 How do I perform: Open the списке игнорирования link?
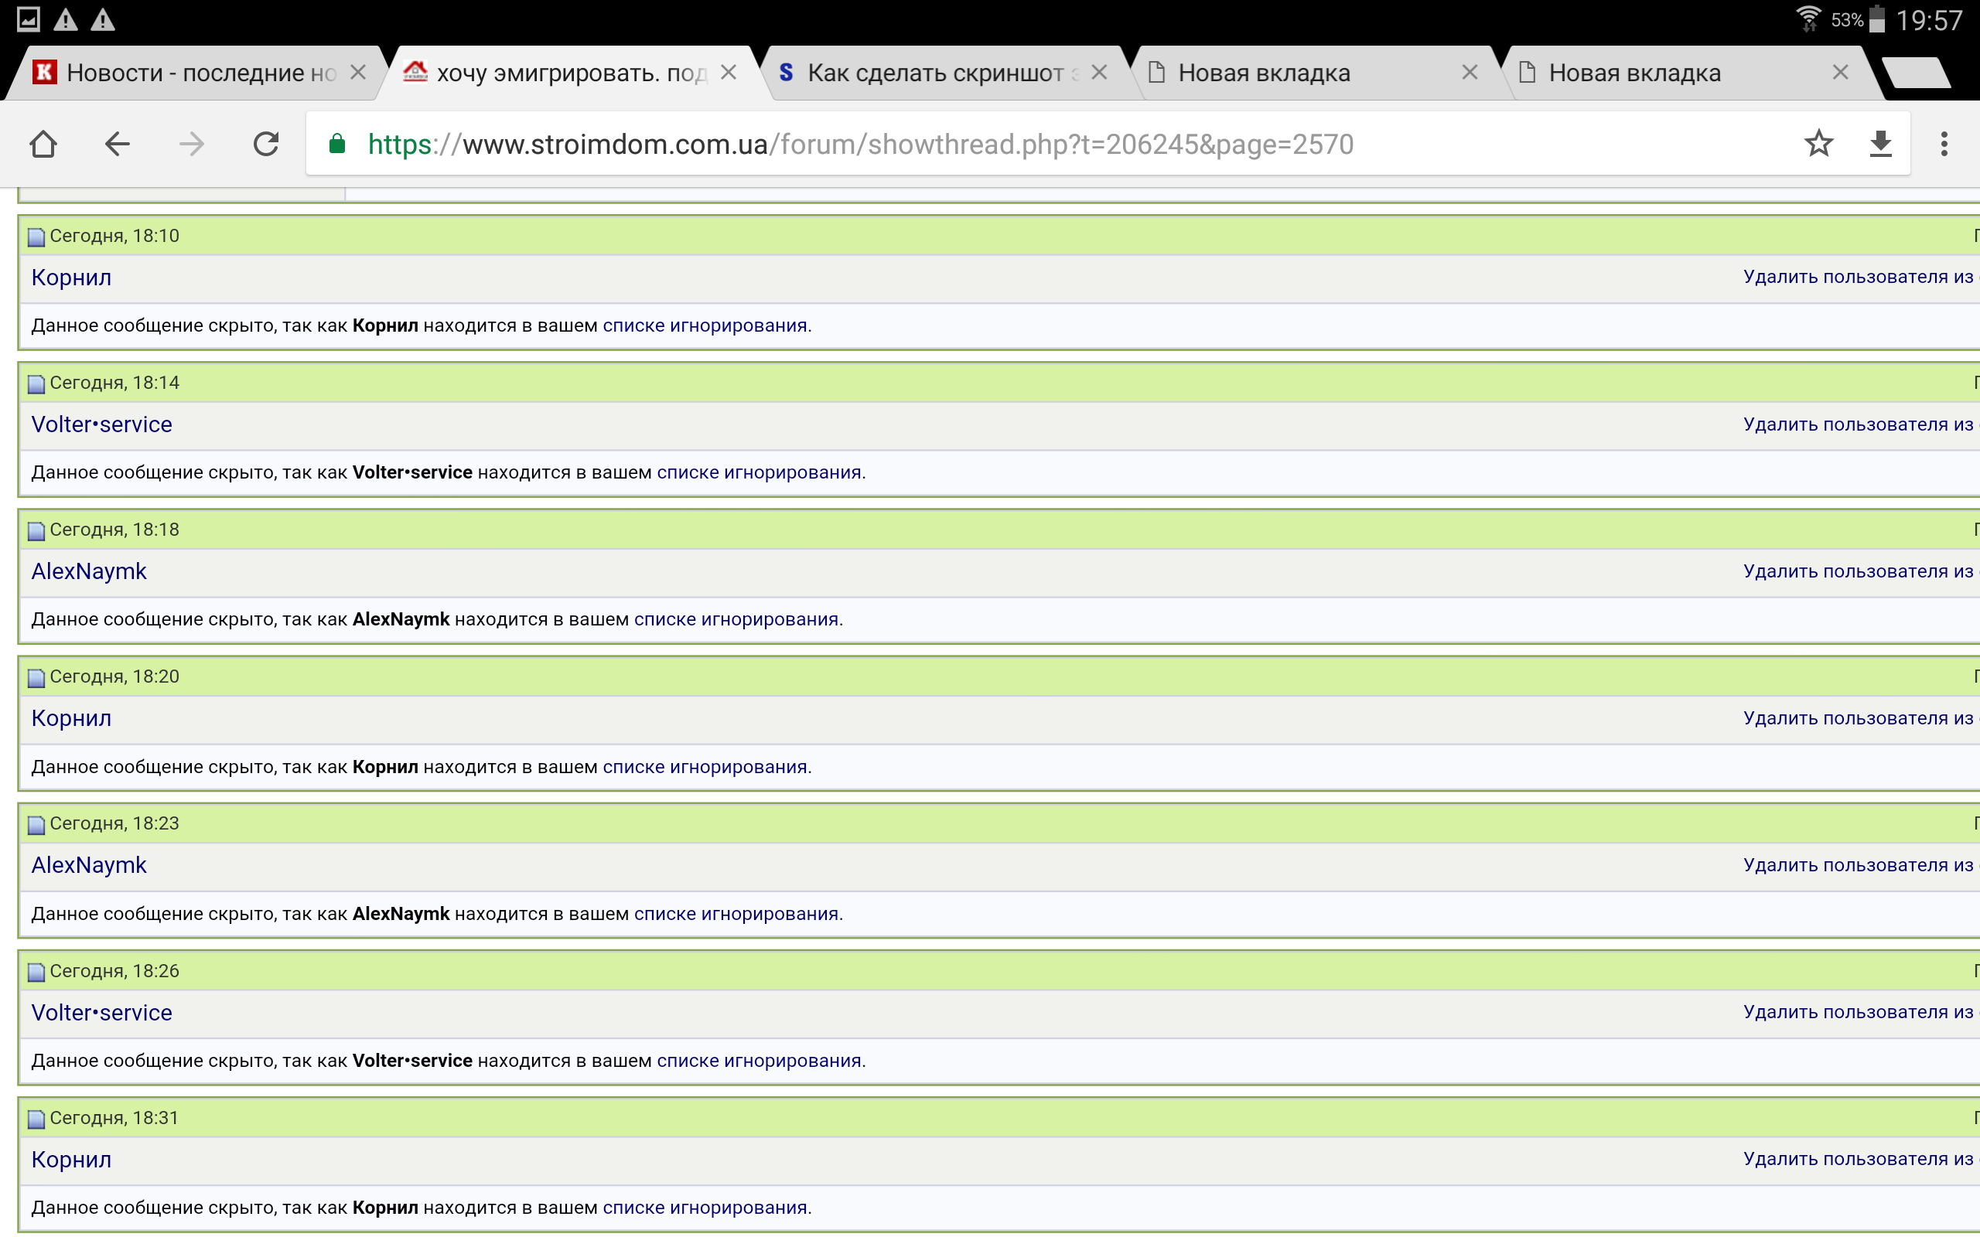pyautogui.click(x=705, y=325)
